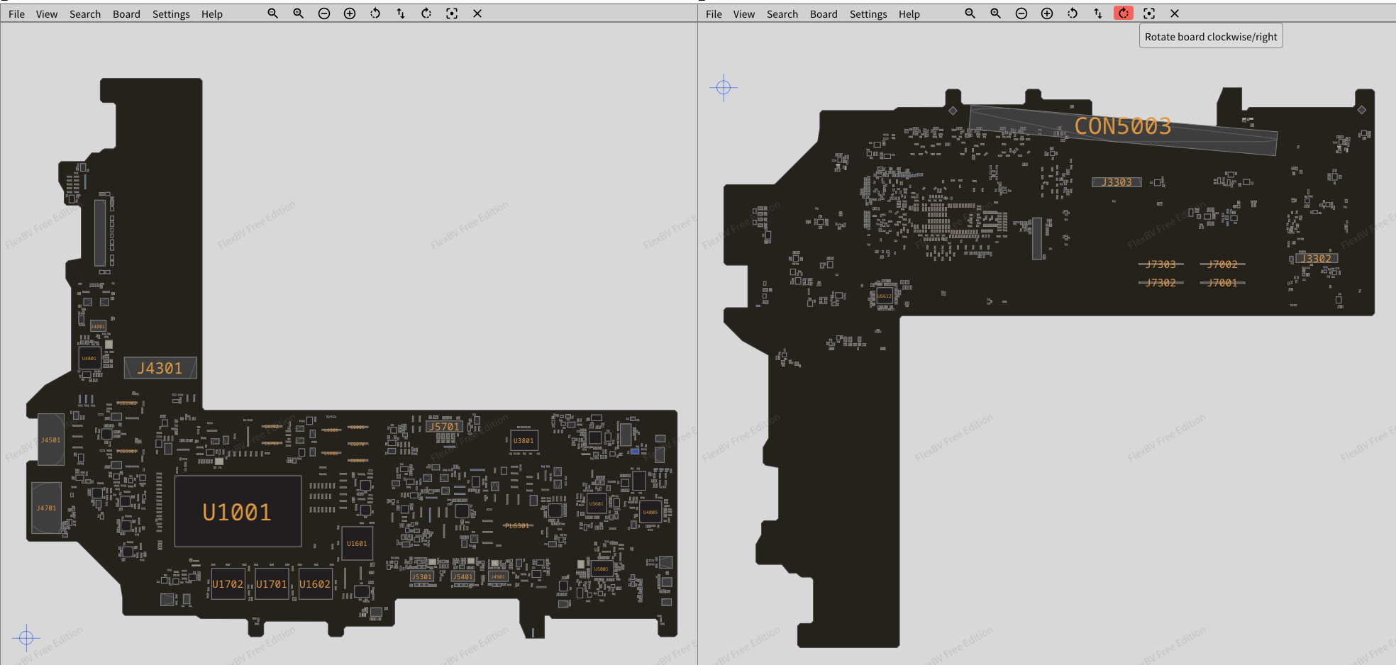
Task: Open the Settings menu in right pane
Action: (868, 14)
